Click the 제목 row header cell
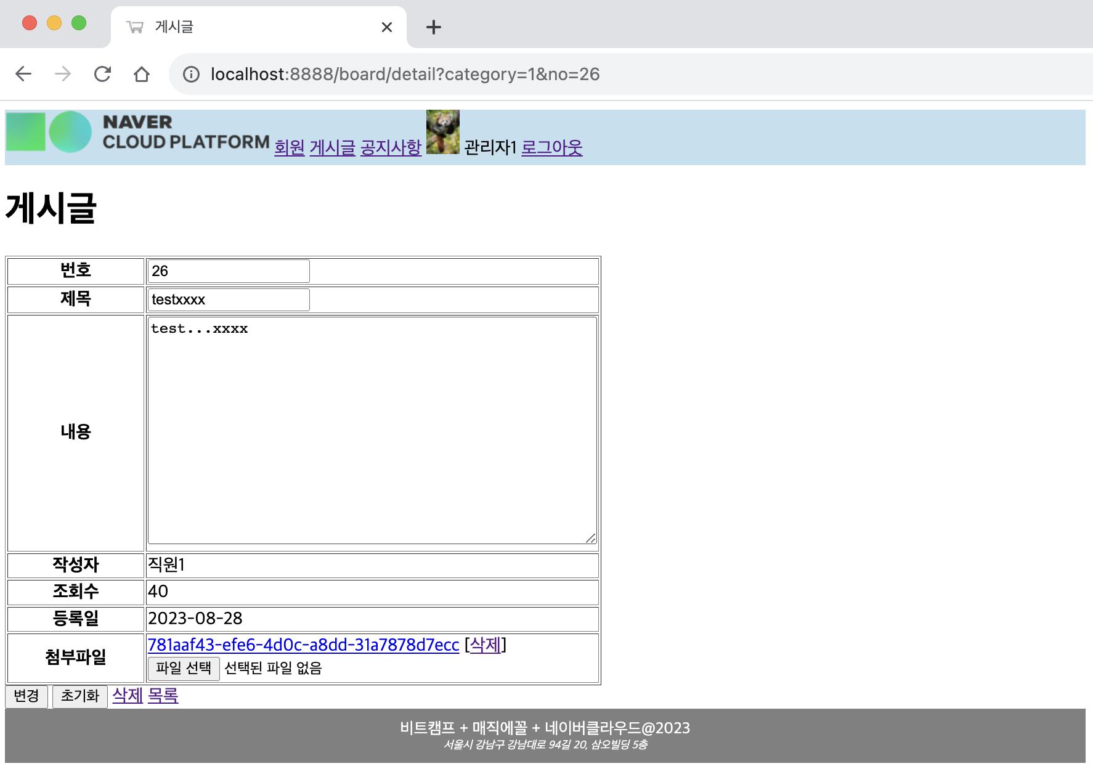 tap(76, 299)
